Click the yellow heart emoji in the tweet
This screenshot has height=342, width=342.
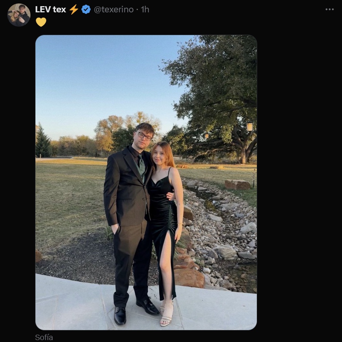41,22
